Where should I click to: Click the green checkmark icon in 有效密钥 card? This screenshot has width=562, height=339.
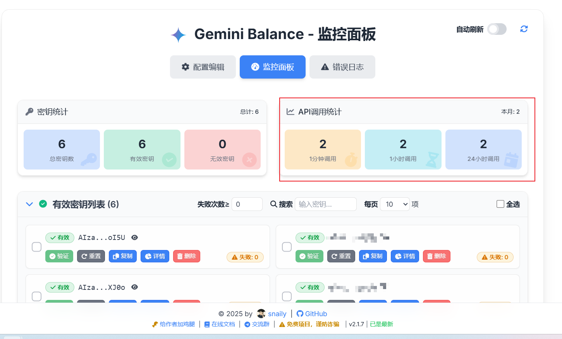(169, 159)
